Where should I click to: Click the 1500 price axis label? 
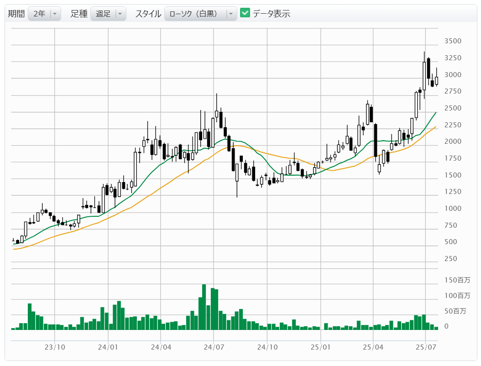[x=453, y=175]
